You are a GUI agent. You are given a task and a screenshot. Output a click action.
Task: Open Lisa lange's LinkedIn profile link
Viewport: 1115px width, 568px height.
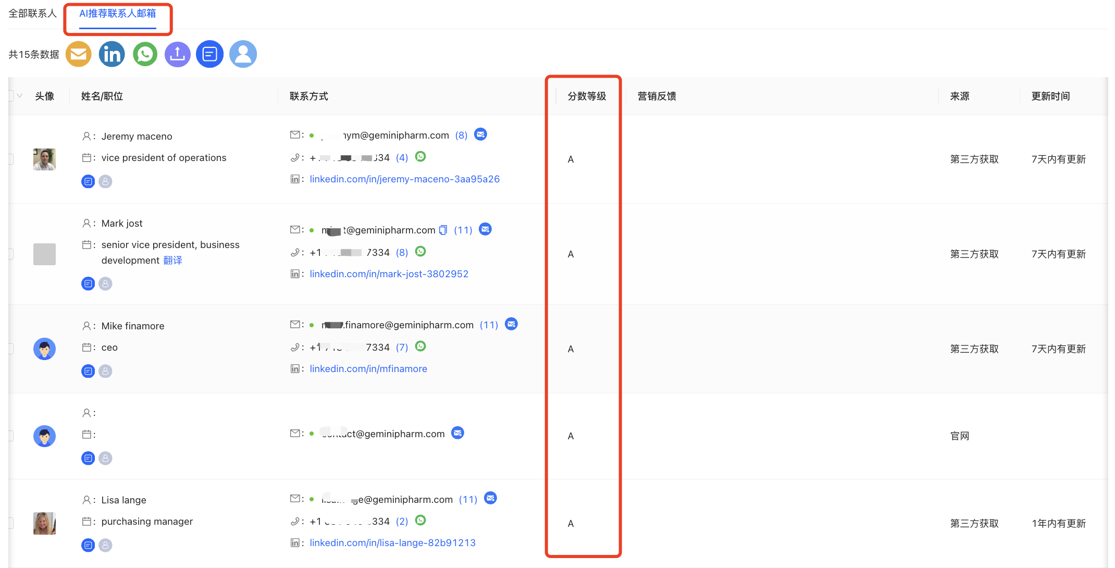393,543
